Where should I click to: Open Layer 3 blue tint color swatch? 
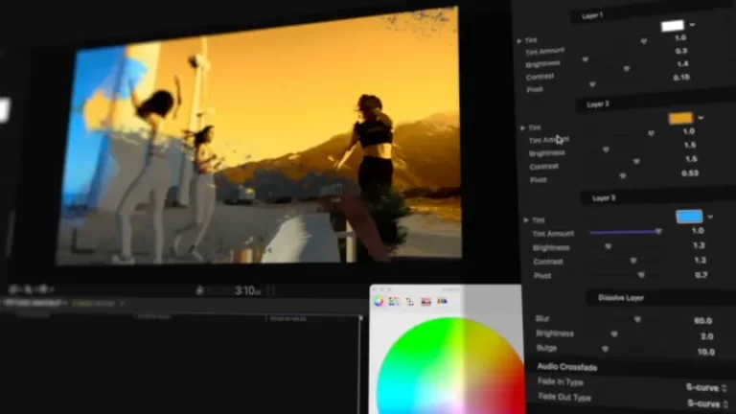point(689,216)
